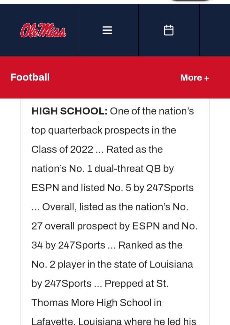Image resolution: width=230 pixels, height=325 pixels.
Task: Expand the More + section menu
Action: click(x=195, y=78)
